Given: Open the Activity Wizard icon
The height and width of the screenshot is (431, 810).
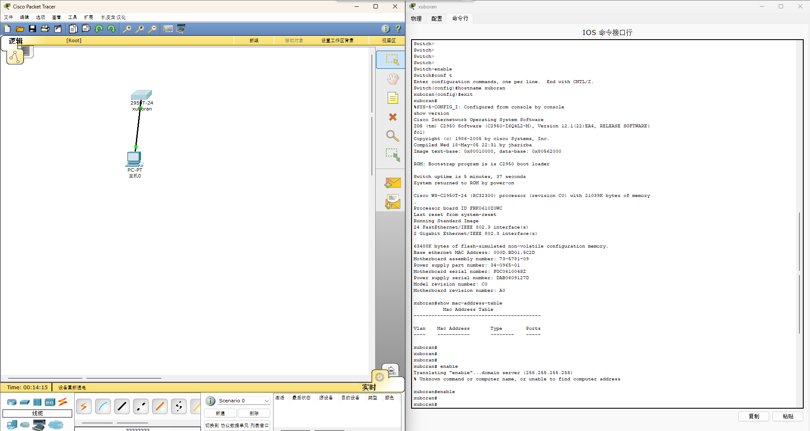Looking at the screenshot, I should 58,29.
